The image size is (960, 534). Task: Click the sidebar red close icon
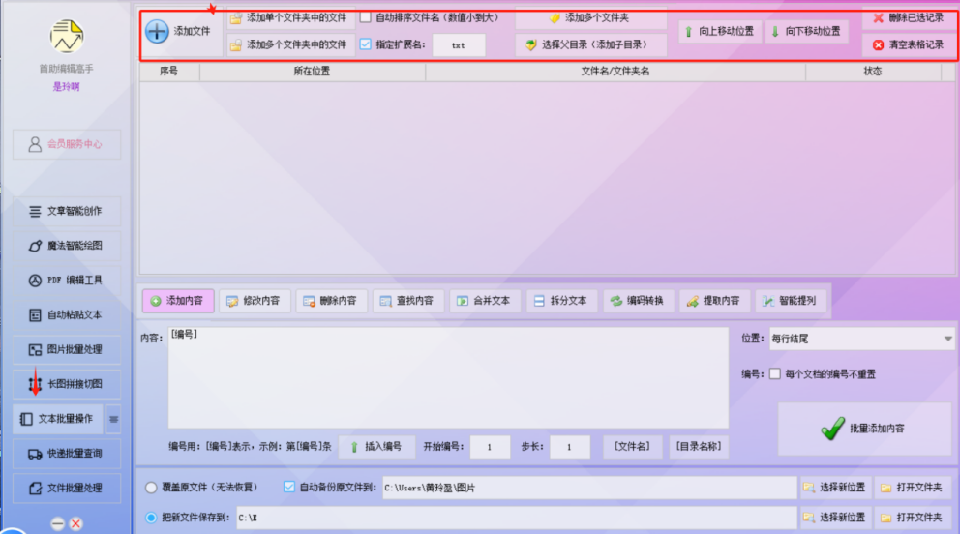point(75,523)
